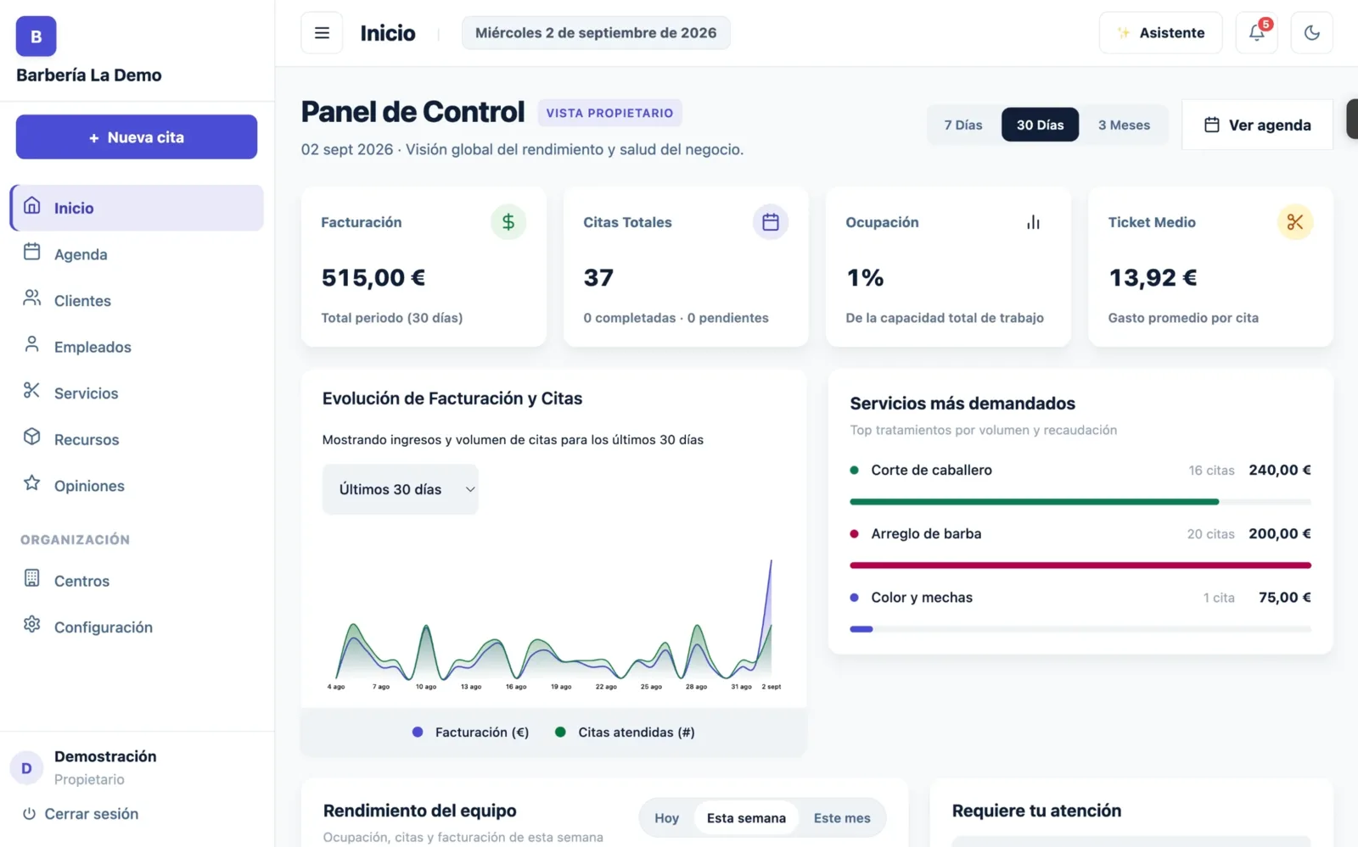Click the Color y mechas row label
This screenshot has width=1358, height=847.
click(x=922, y=598)
